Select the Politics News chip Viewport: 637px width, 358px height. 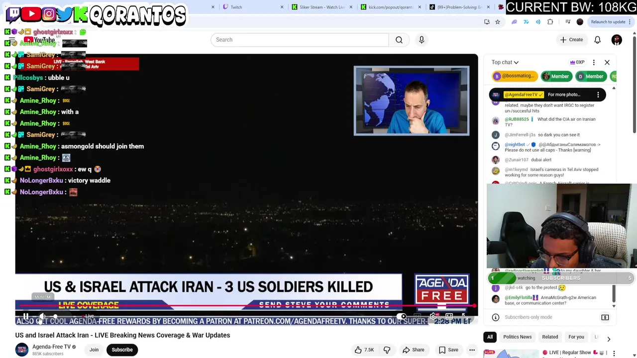tap(518, 337)
